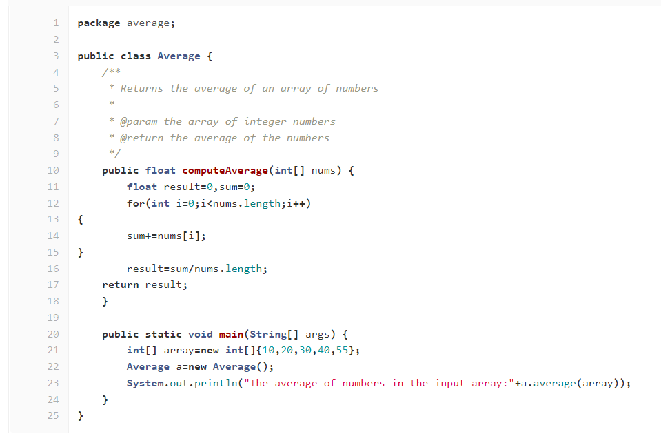661x436 pixels.
Task: Click 'String[]' type in main signature
Action: point(274,335)
